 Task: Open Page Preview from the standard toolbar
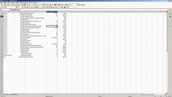(x=20, y=5)
